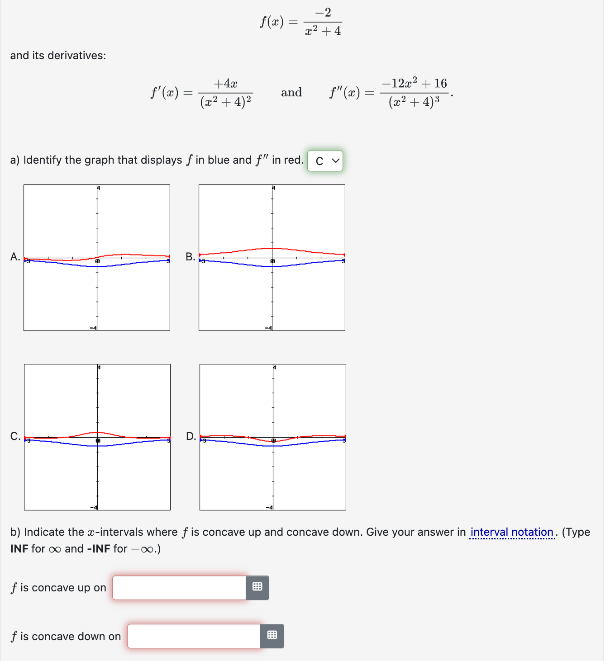The height and width of the screenshot is (661, 610).
Task: Click the chevron arrow in the dropdown control
Action: coord(335,161)
